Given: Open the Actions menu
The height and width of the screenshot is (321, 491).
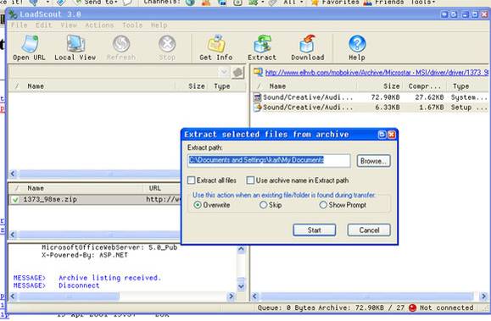Looking at the screenshot, I should [x=99, y=25].
